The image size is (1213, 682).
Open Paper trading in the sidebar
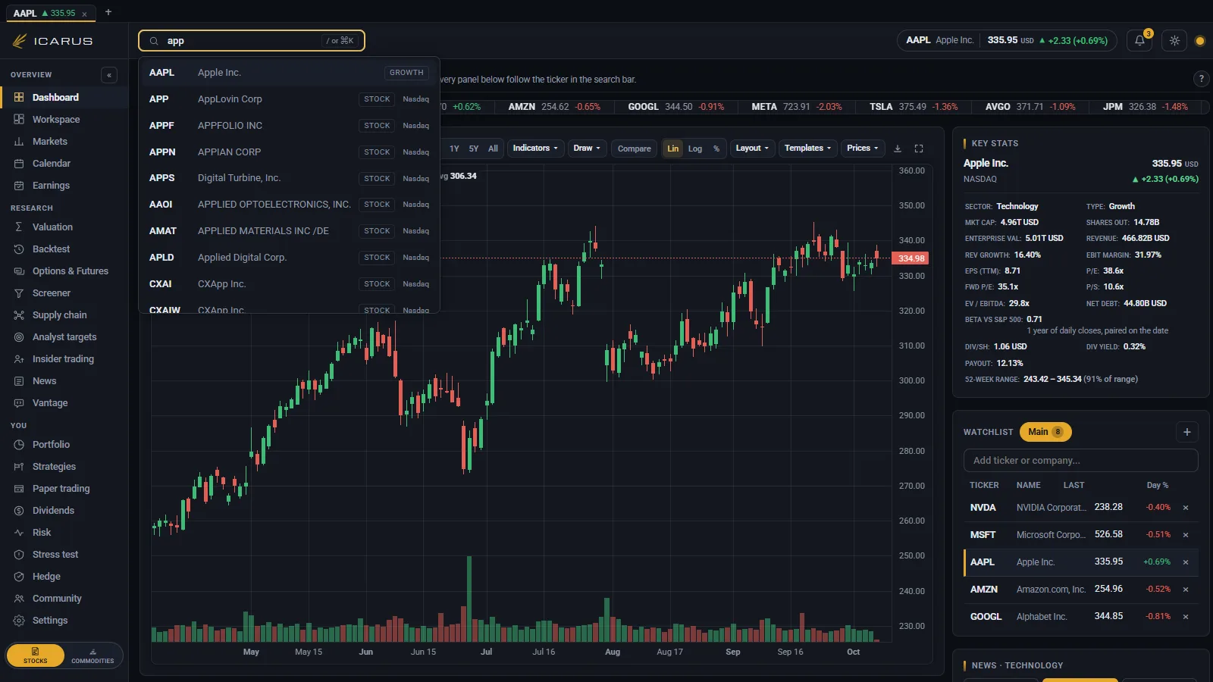tap(64, 489)
